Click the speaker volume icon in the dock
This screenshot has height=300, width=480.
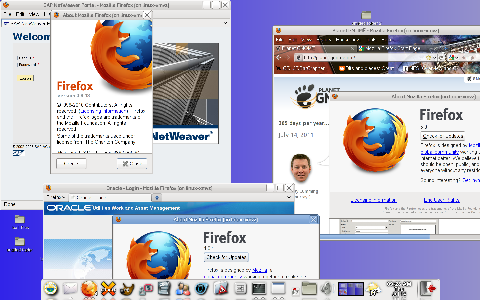[x=327, y=289]
